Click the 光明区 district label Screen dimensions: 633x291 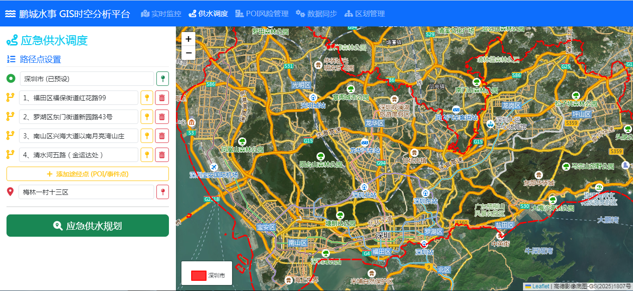coord(301,85)
